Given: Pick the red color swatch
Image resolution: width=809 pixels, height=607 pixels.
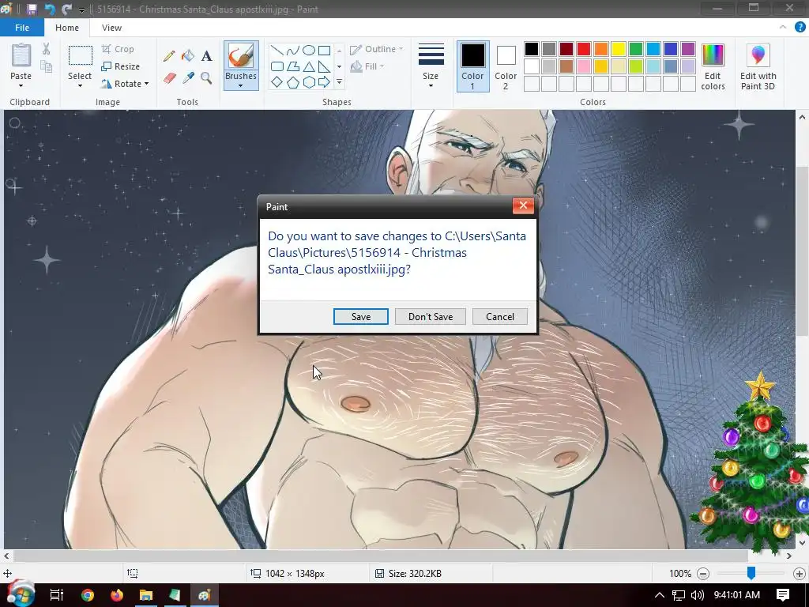Looking at the screenshot, I should [584, 49].
